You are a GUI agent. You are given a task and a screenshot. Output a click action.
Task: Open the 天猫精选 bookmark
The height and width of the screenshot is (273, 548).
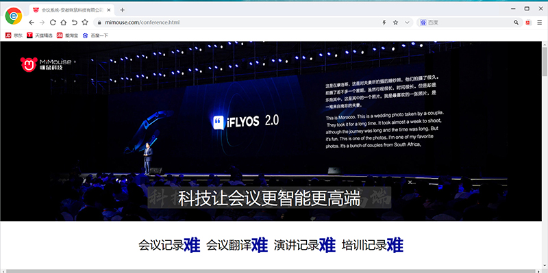coord(40,36)
